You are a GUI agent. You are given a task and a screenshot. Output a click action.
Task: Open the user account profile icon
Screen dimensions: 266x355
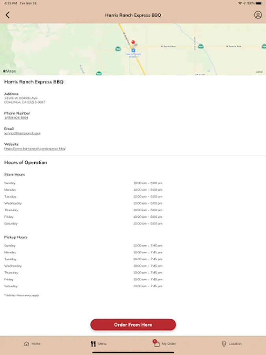[x=258, y=15]
